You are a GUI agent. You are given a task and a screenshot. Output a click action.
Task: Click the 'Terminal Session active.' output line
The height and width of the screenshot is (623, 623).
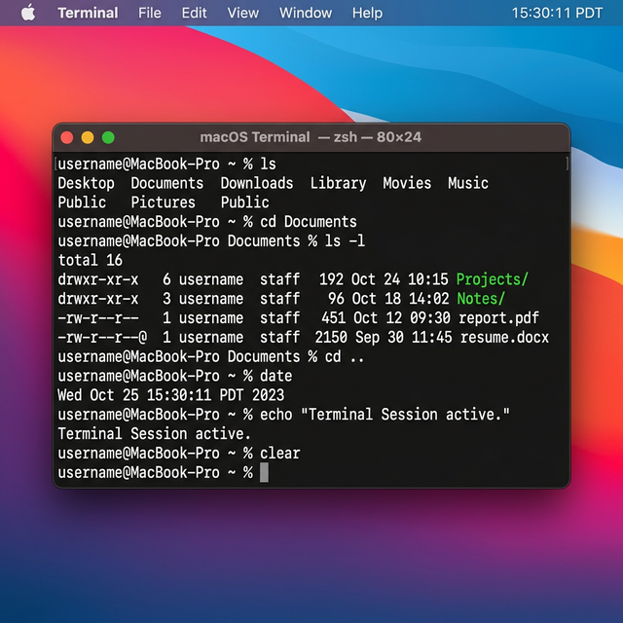[x=154, y=433]
